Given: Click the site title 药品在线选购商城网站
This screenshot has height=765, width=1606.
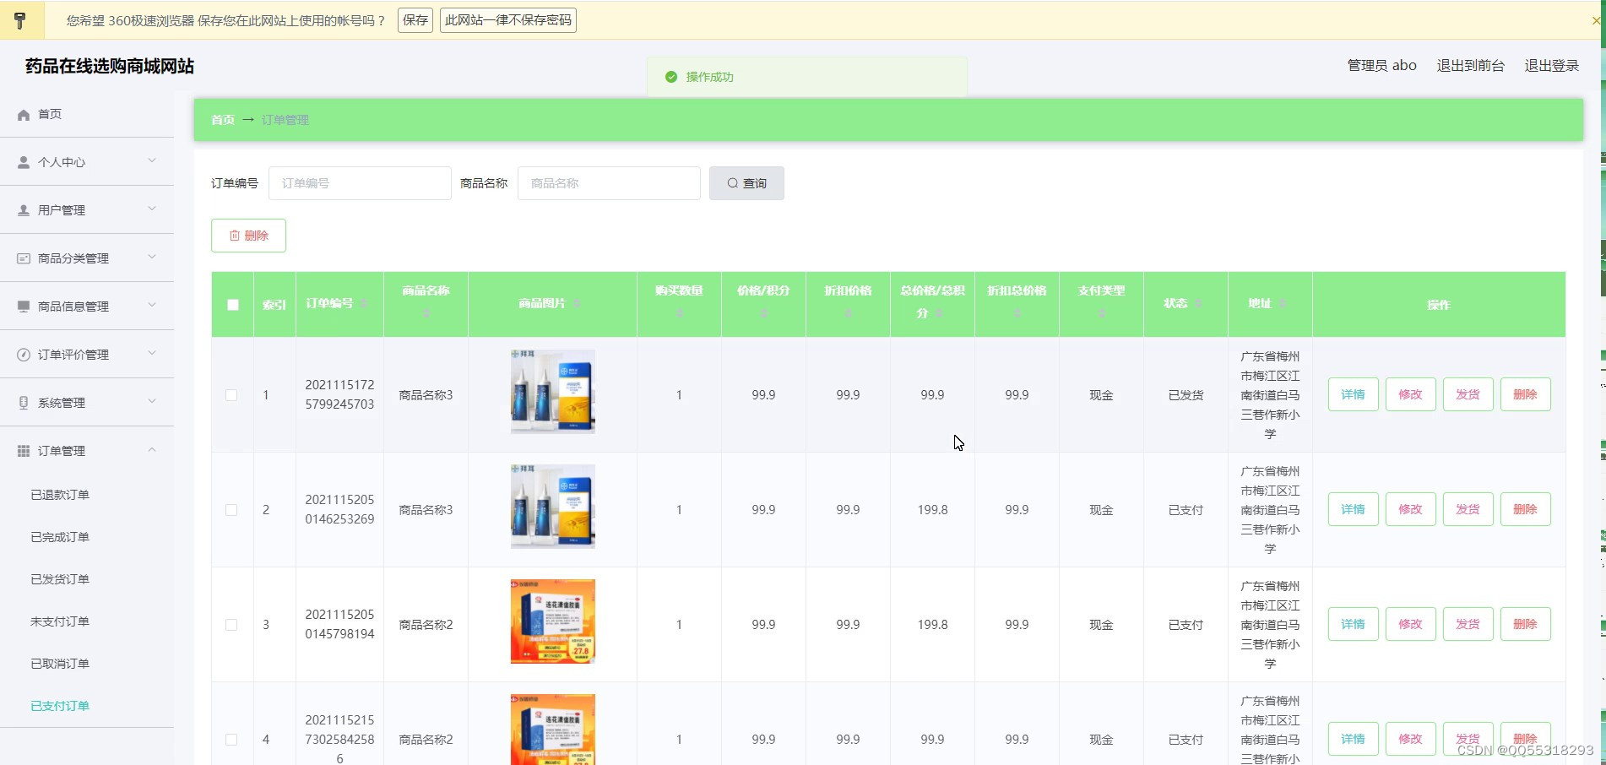Looking at the screenshot, I should tap(110, 66).
